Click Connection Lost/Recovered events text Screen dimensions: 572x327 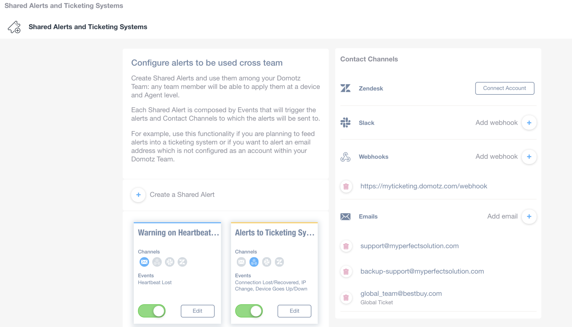271,286
